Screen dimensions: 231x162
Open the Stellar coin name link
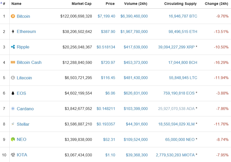pos(23,124)
